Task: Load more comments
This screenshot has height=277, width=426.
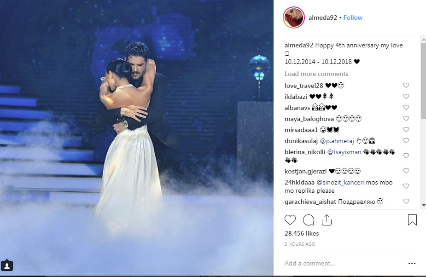Action: pyautogui.click(x=316, y=74)
